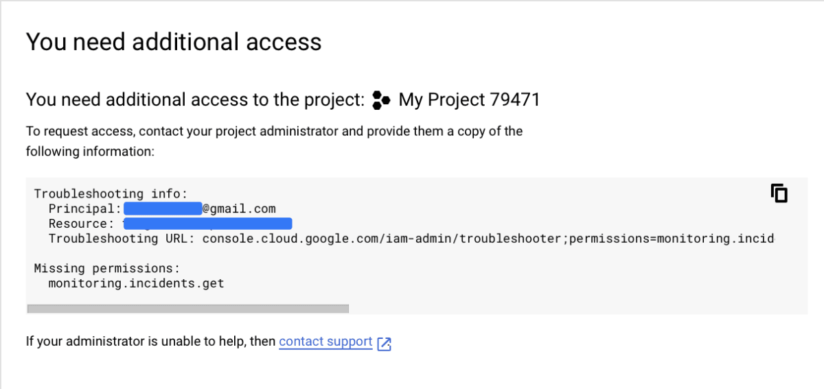Select the My Project 79471 project name

[469, 100]
